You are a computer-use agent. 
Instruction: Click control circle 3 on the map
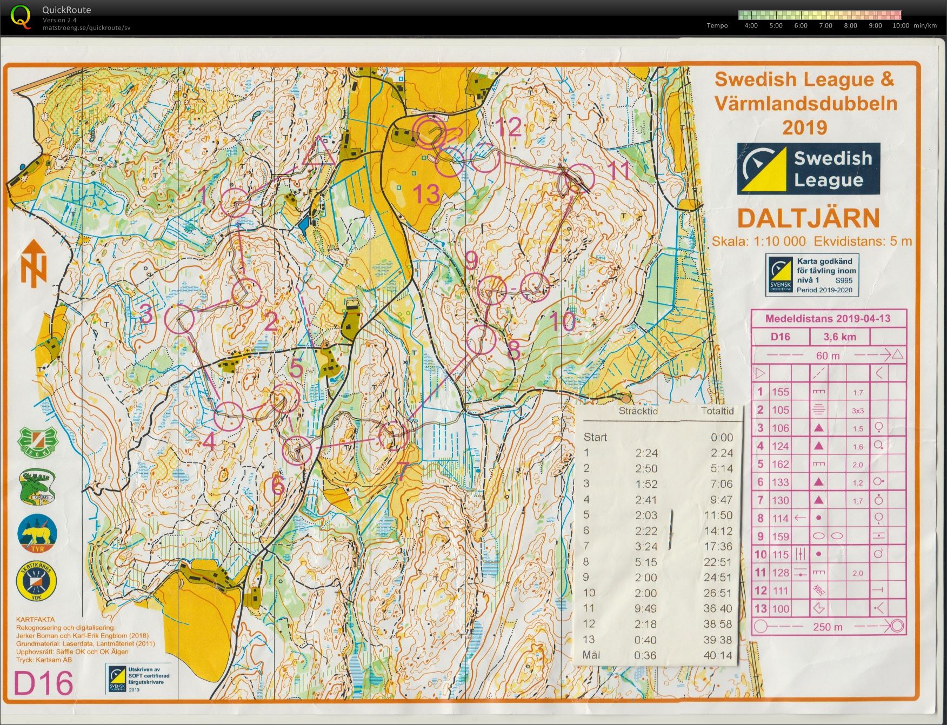point(179,319)
